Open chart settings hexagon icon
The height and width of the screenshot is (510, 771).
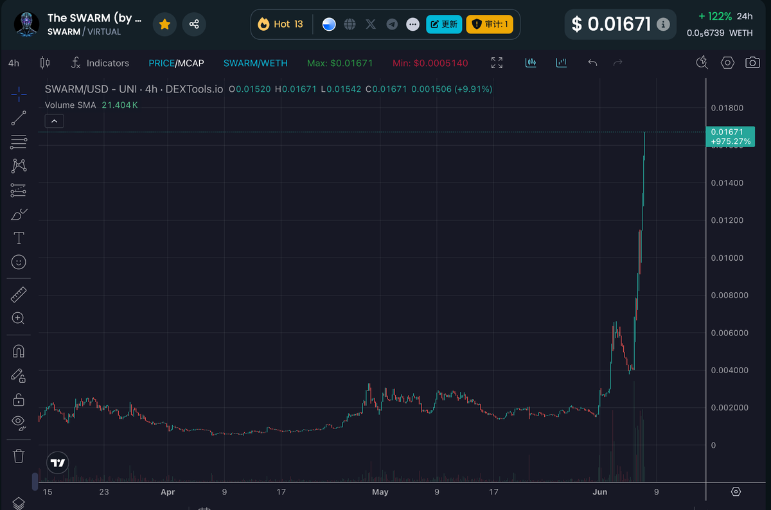pyautogui.click(x=727, y=63)
